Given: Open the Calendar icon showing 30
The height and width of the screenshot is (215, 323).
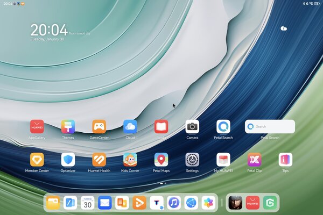Looking at the screenshot, I should click(88, 203).
